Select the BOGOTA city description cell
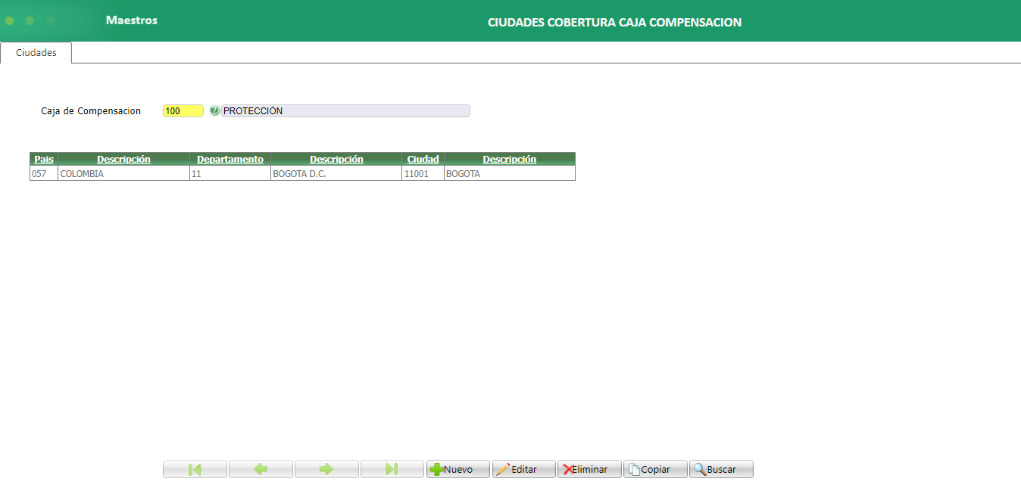 tap(510, 173)
